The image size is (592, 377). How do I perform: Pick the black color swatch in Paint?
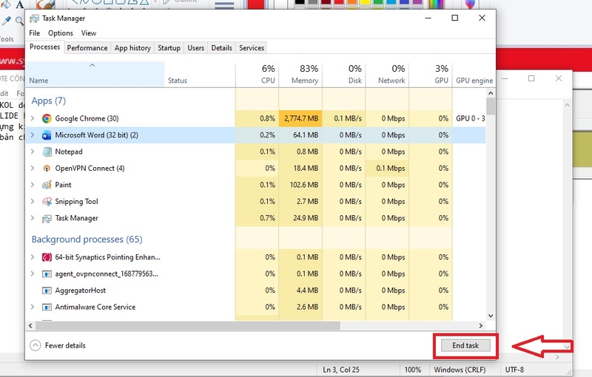point(300,2)
